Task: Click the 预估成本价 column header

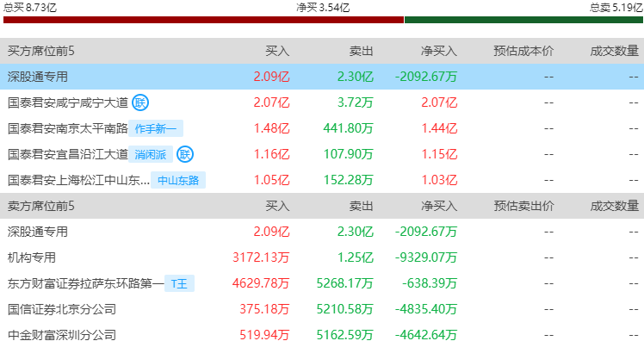Action: pyautogui.click(x=523, y=51)
